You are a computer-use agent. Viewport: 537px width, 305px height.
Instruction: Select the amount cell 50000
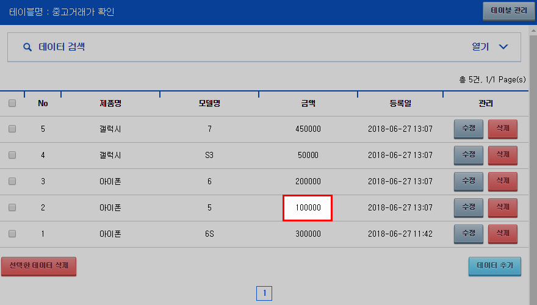[x=308, y=155]
